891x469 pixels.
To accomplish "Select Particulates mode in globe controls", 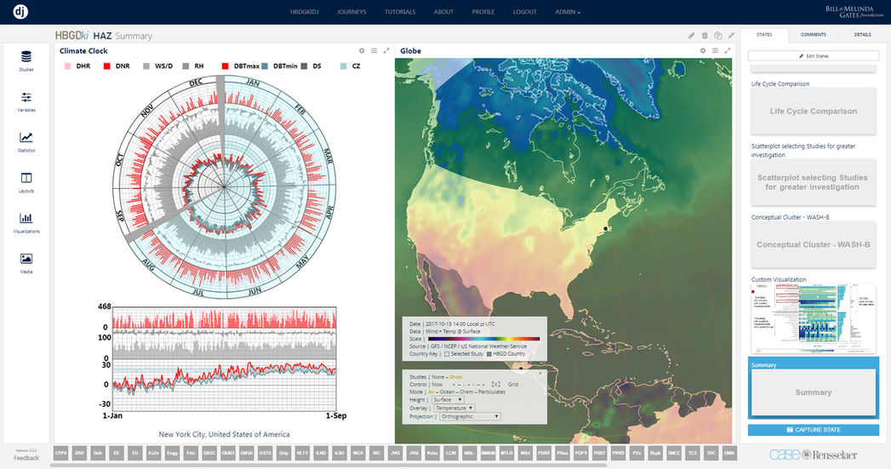I will (x=492, y=392).
